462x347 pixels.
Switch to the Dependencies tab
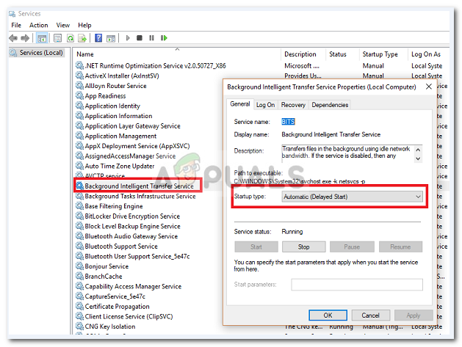coord(330,105)
